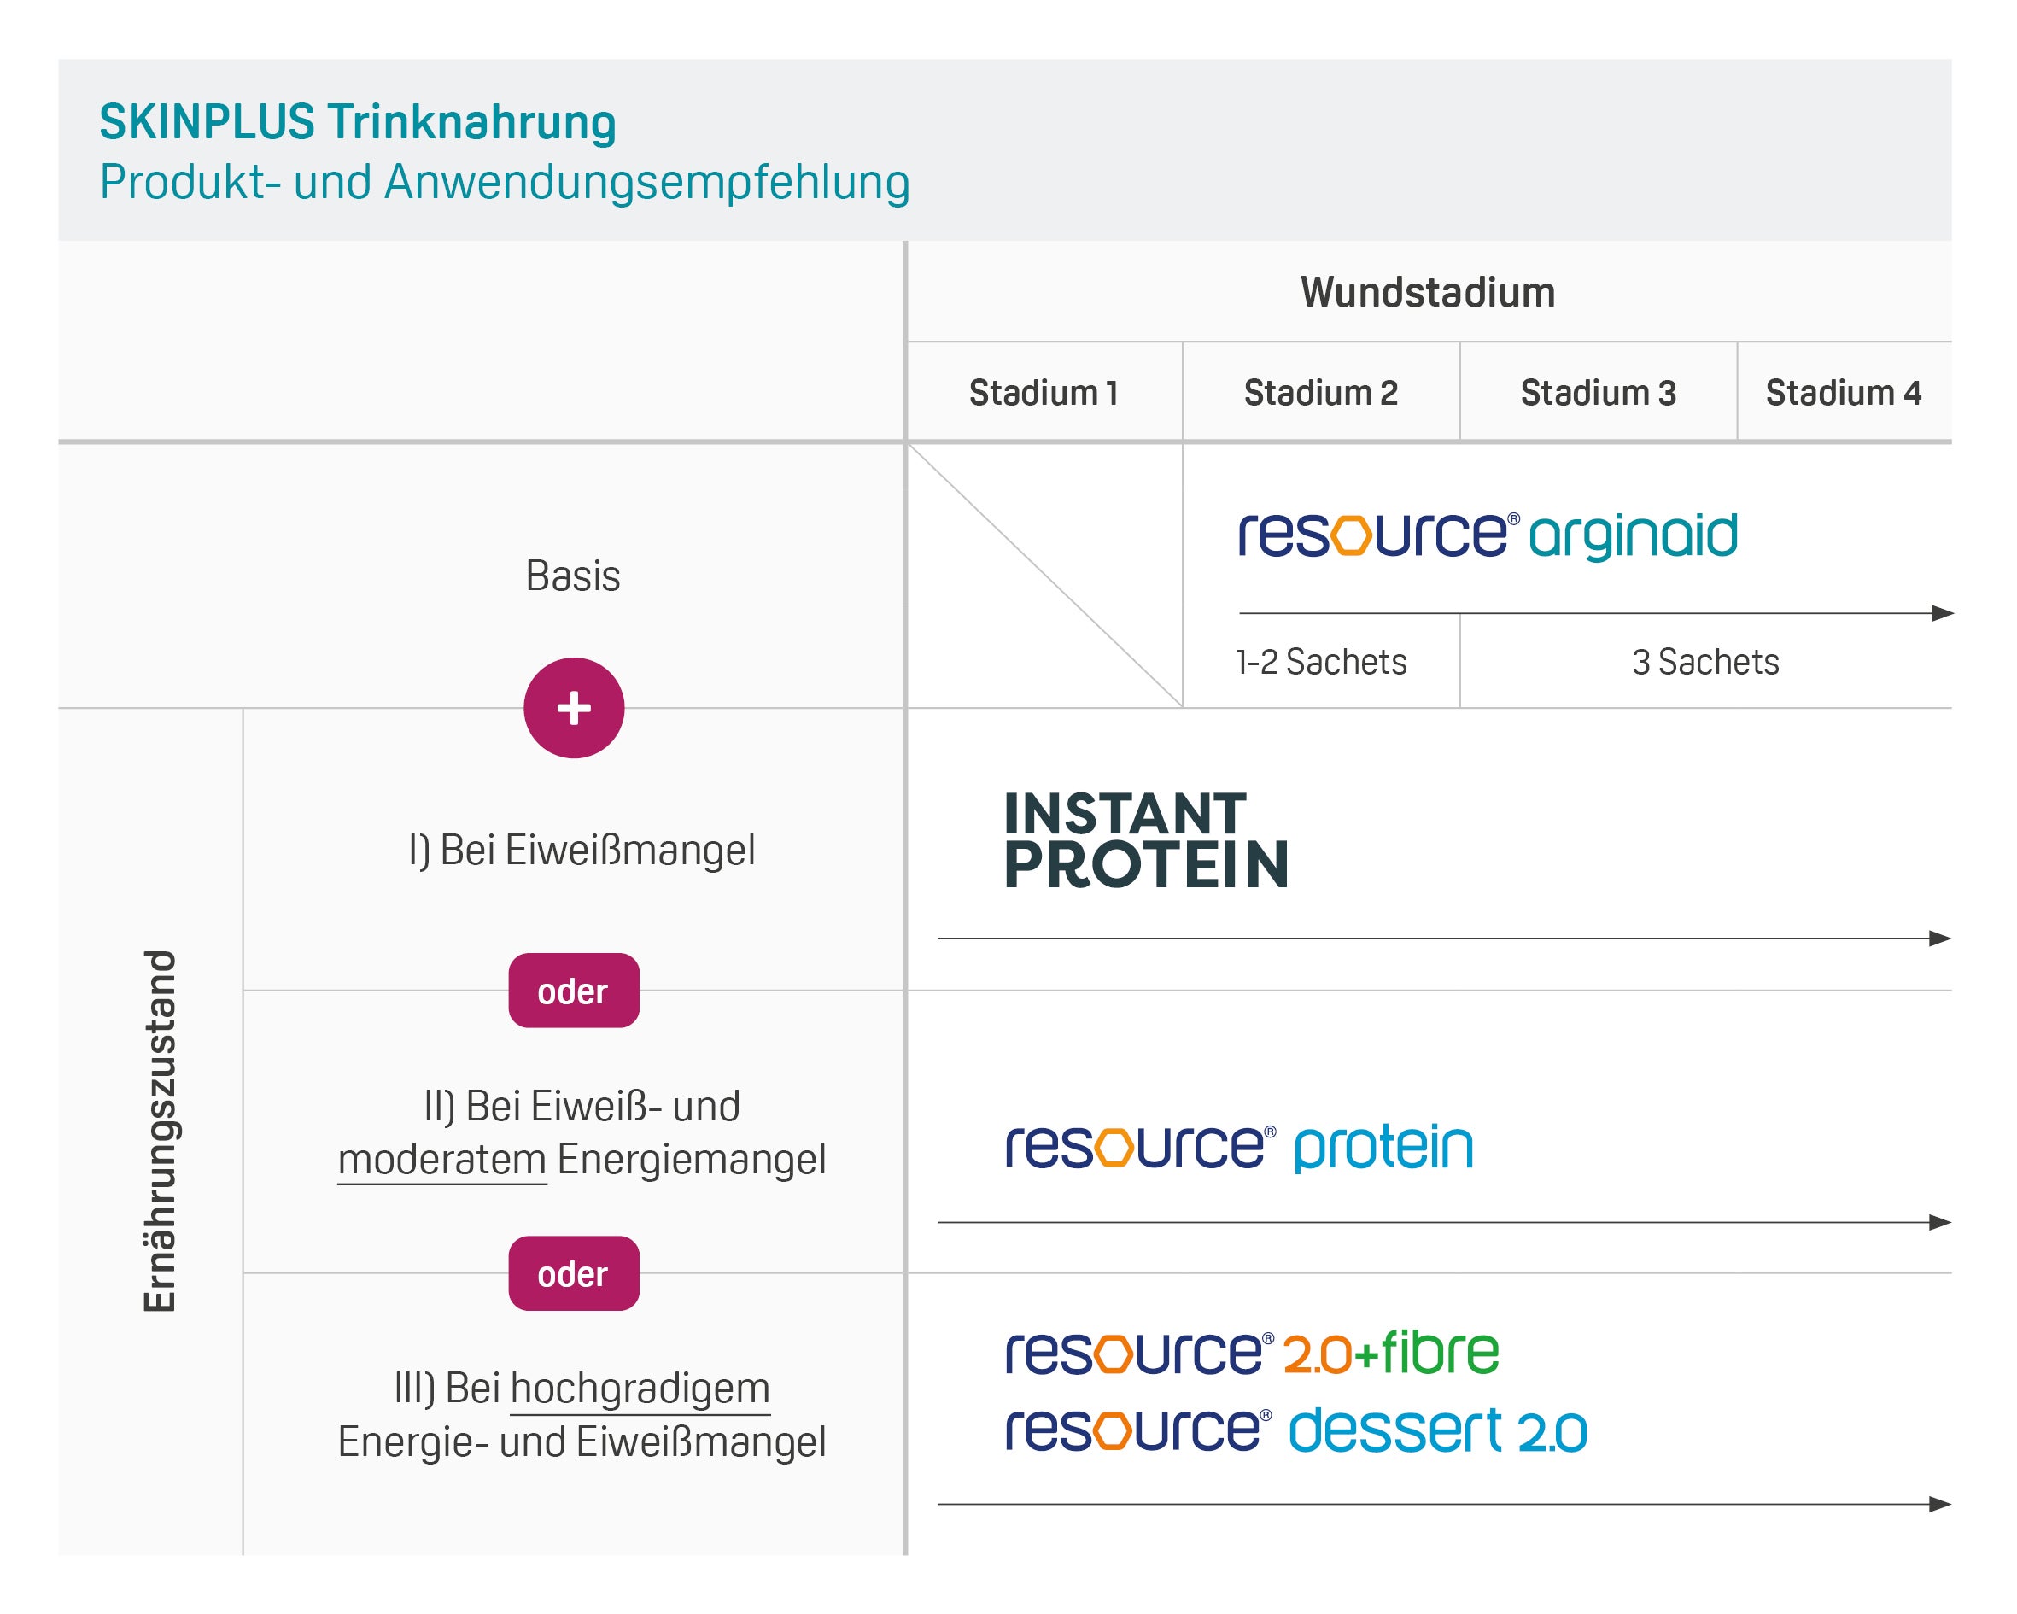Click the 3 Sachets dosage cell

pos(1705,663)
